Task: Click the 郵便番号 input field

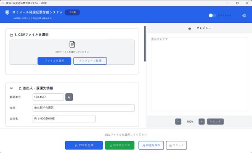Action: tap(48, 97)
